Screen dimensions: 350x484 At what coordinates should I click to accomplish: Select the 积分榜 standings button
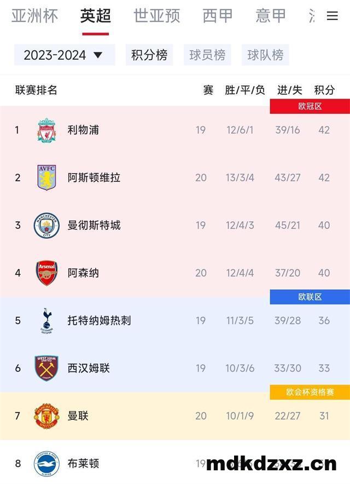tap(149, 55)
